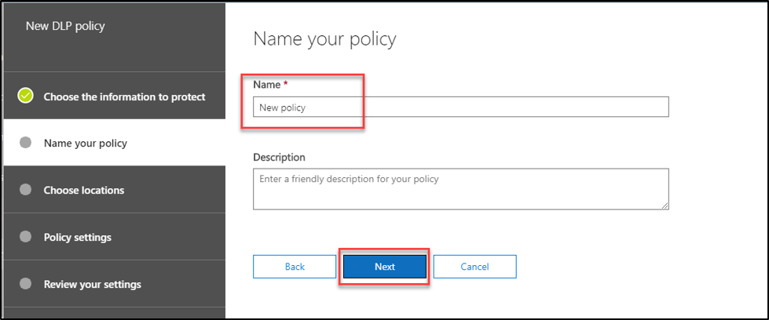Cancel the policy wizard

[474, 267]
